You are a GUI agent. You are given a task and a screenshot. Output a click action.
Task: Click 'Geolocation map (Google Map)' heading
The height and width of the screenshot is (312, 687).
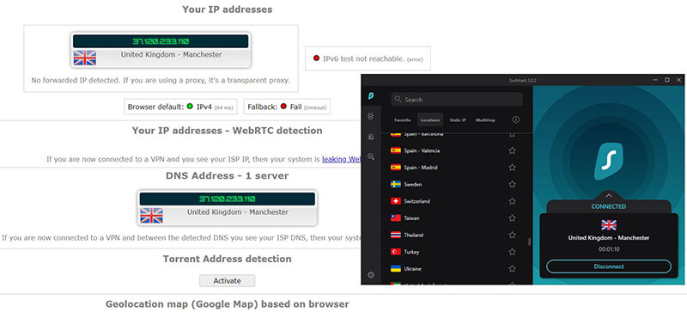227,304
